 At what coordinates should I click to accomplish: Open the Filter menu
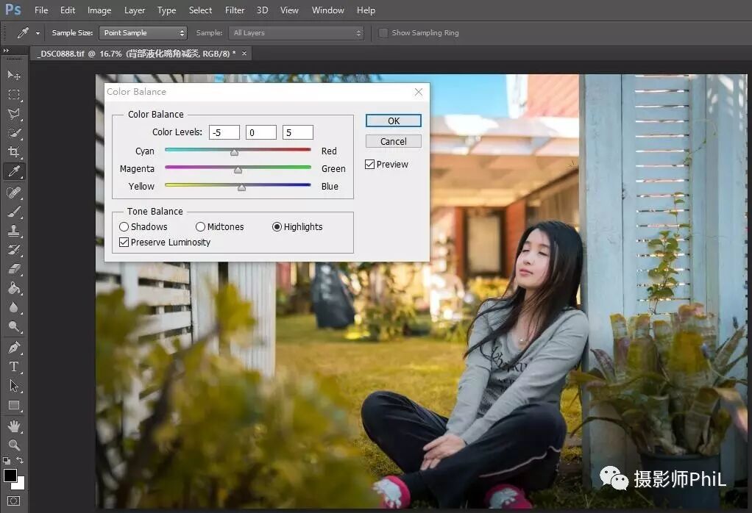pos(235,10)
